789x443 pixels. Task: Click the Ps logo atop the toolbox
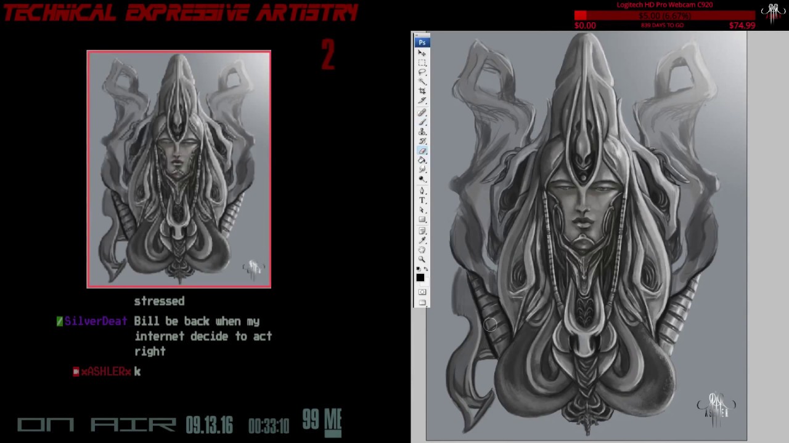[422, 42]
